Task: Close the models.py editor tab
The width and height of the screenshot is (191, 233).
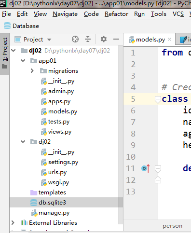Action: click(x=169, y=40)
